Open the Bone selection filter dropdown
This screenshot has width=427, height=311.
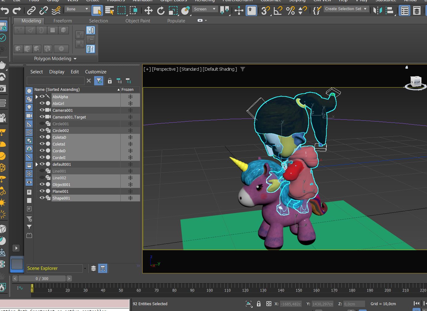pos(77,9)
